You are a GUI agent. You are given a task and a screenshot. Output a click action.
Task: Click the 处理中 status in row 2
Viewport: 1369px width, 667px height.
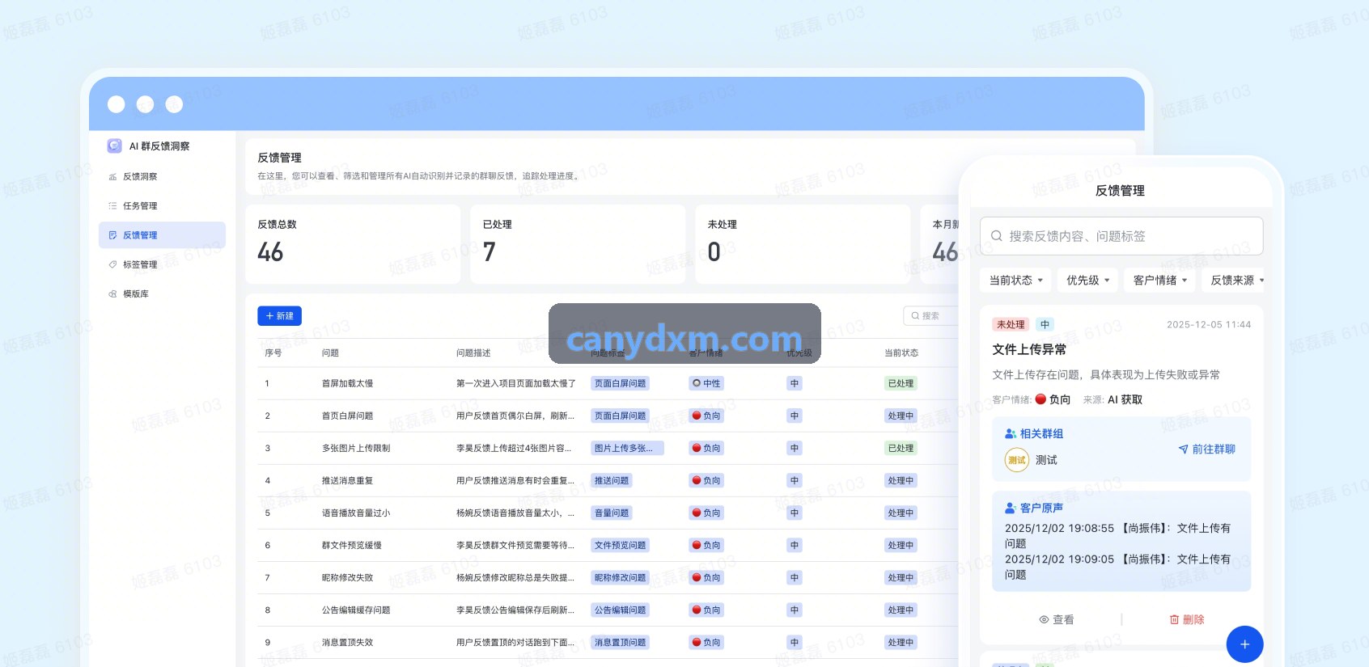coord(901,416)
